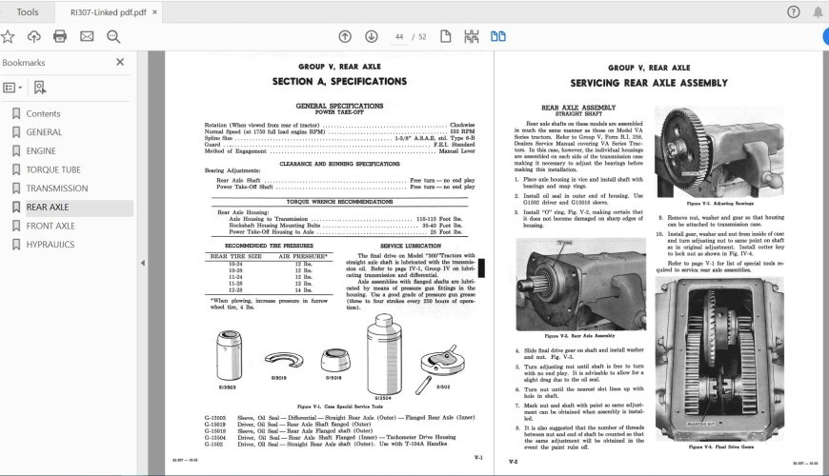Screen dimensions: 829x476
Task: Open the bookmarks options dropdown
Action: coord(12,87)
